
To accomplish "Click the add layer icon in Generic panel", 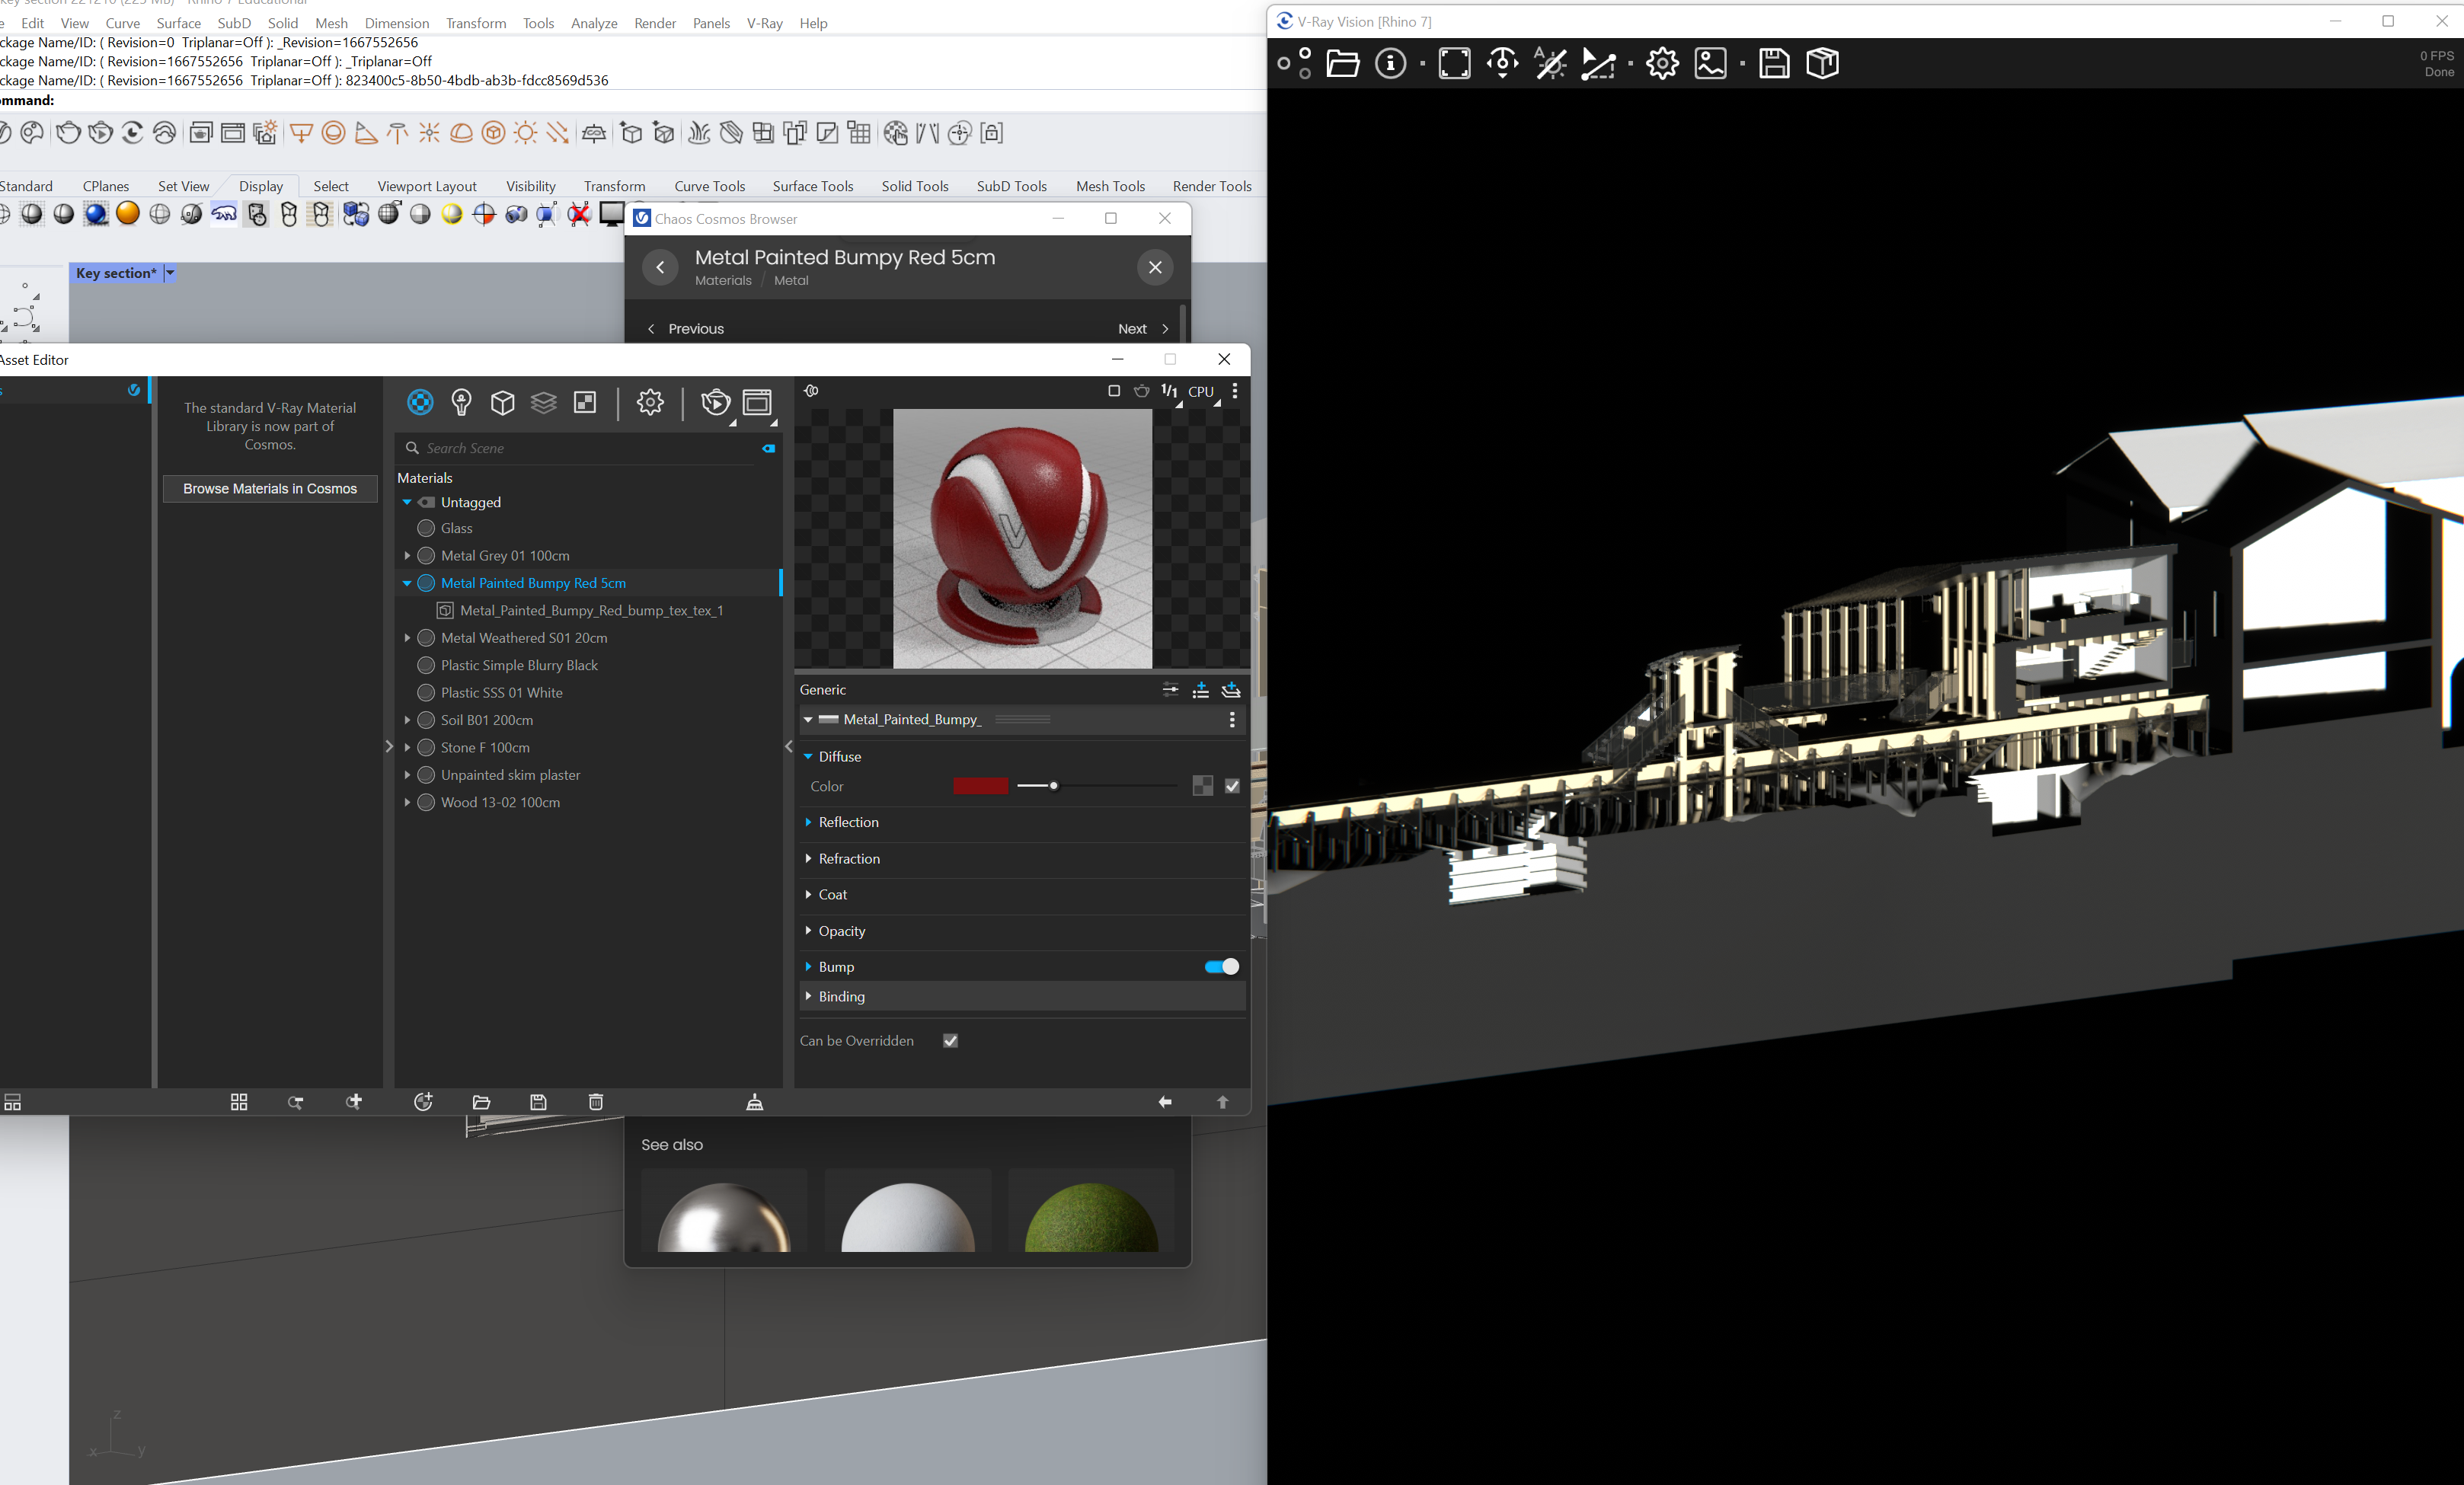I will coord(1231,690).
